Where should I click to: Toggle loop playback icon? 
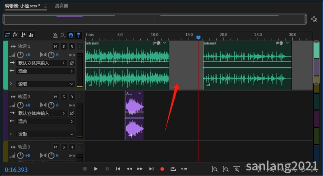point(173,169)
